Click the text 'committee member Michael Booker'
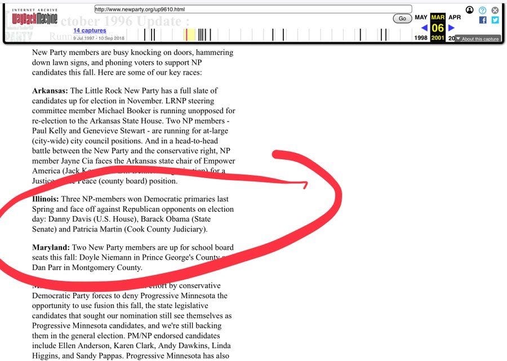 coord(91,110)
